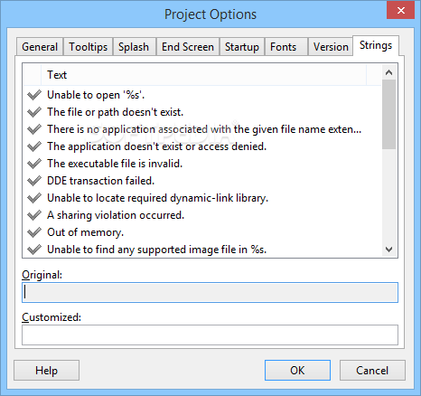This screenshot has height=396, width=421.
Task: Click checkmark icon beside "Out of memory."
Action: [x=34, y=232]
